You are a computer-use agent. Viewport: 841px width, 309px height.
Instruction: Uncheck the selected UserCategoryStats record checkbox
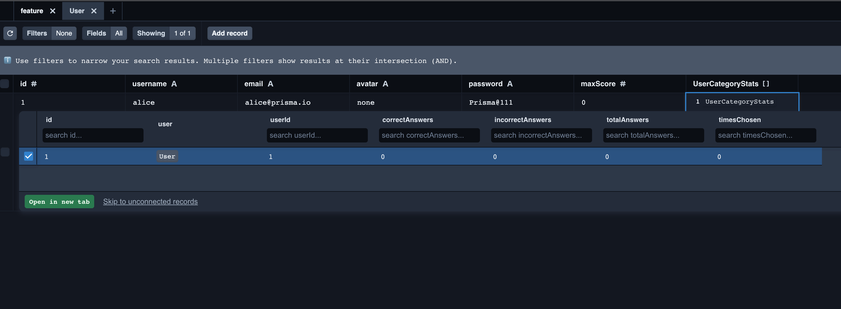[28, 156]
